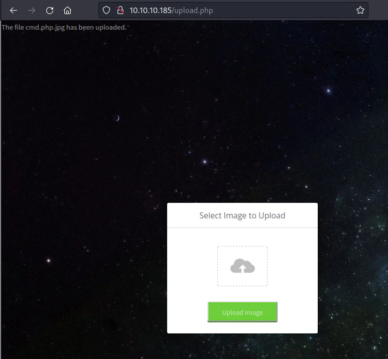
Task: Click the cloud upload icon
Action: (242, 266)
